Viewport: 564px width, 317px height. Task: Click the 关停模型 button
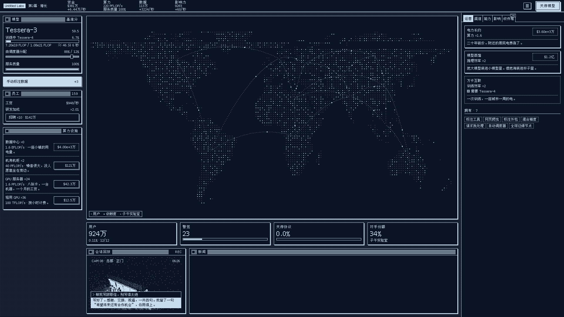point(548,6)
